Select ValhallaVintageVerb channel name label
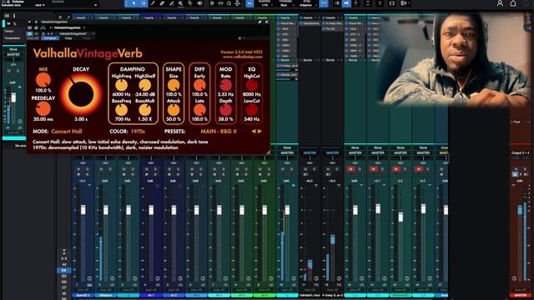 pos(310,295)
